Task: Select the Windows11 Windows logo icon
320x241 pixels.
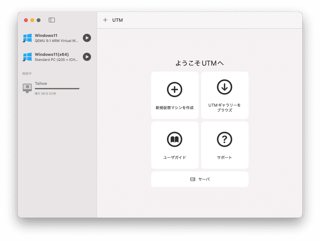Action: (x=27, y=38)
